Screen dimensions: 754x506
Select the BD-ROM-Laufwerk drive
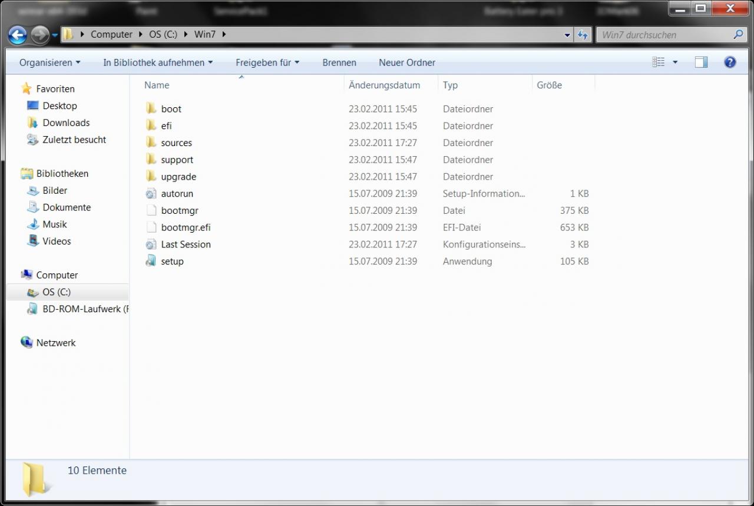85,309
